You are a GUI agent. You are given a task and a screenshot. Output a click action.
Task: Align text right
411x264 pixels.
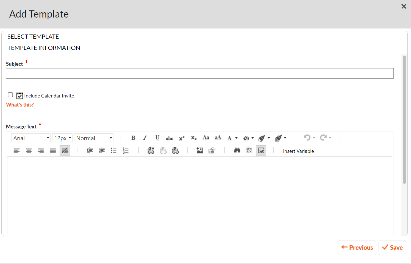pyautogui.click(x=41, y=150)
